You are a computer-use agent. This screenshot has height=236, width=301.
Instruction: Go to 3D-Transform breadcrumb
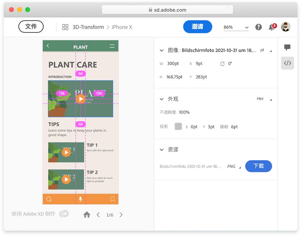click(88, 27)
